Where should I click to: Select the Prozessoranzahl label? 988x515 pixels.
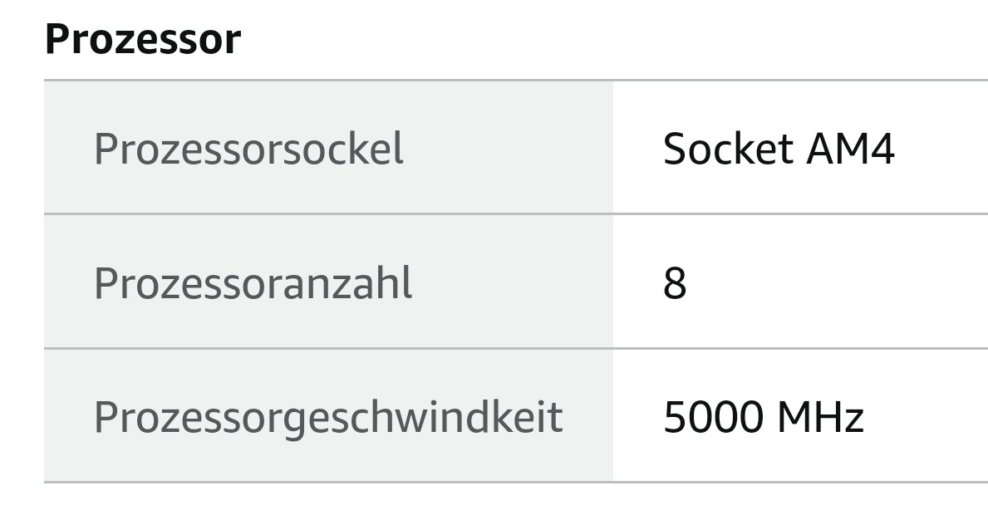[x=253, y=282]
